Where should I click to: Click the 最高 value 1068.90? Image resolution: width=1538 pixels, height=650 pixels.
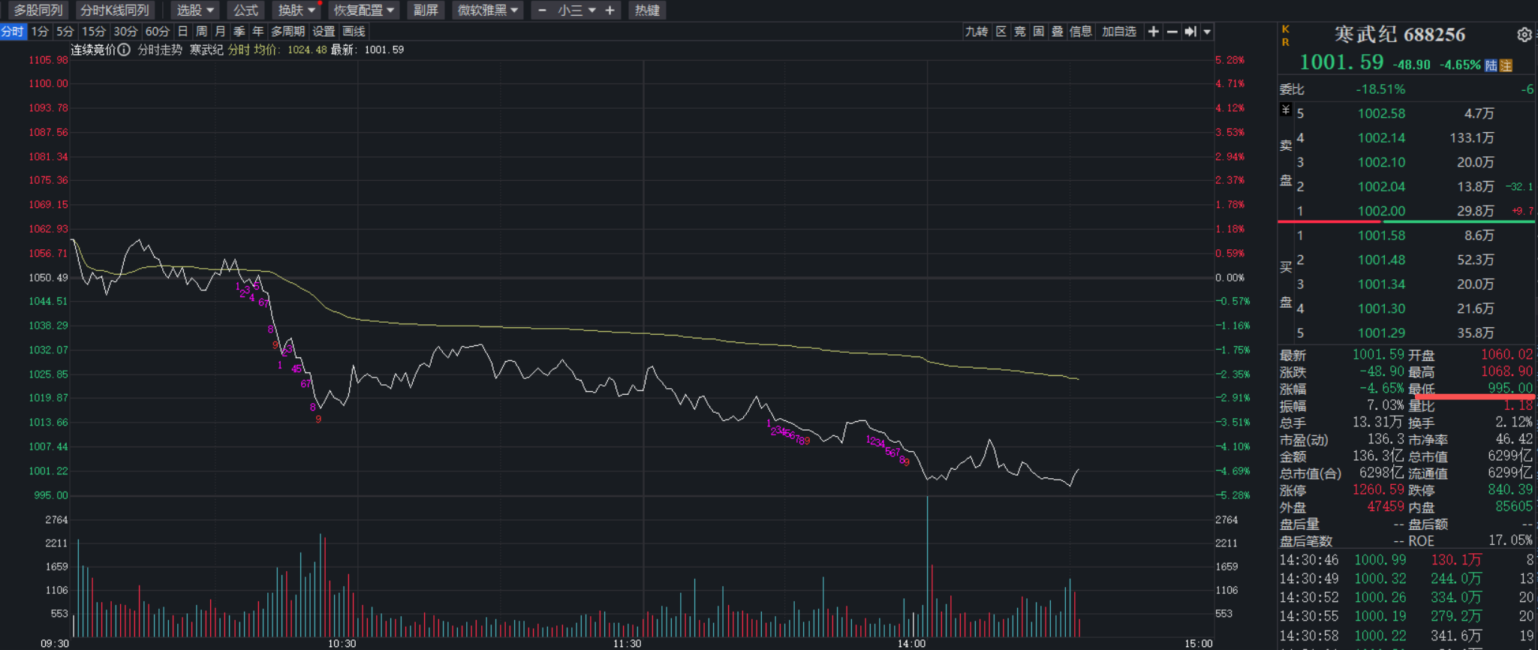coord(1506,372)
